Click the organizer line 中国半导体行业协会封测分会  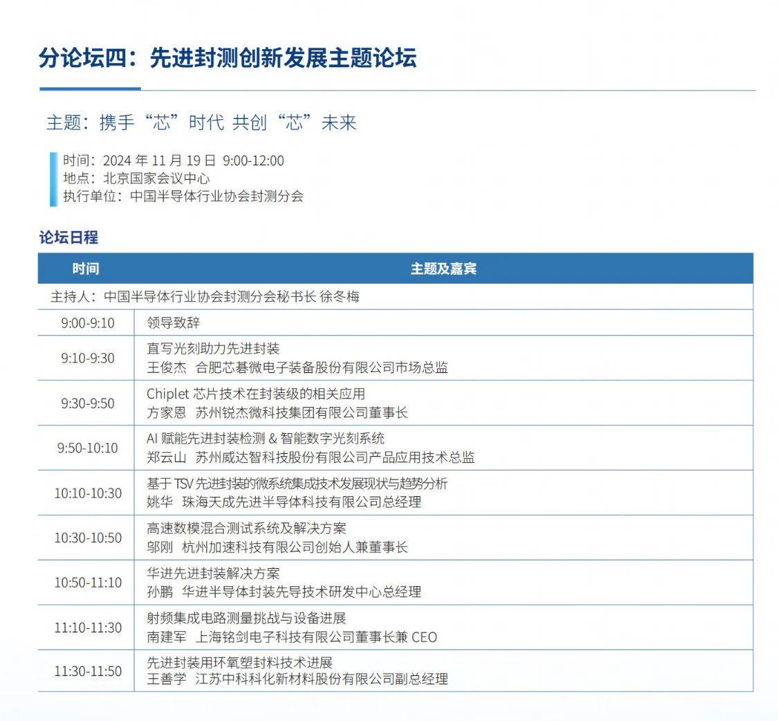(183, 196)
